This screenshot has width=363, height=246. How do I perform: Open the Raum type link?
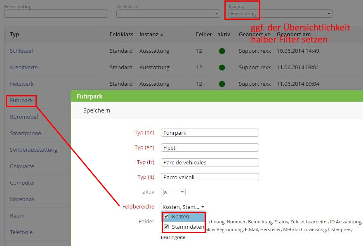click(x=17, y=216)
